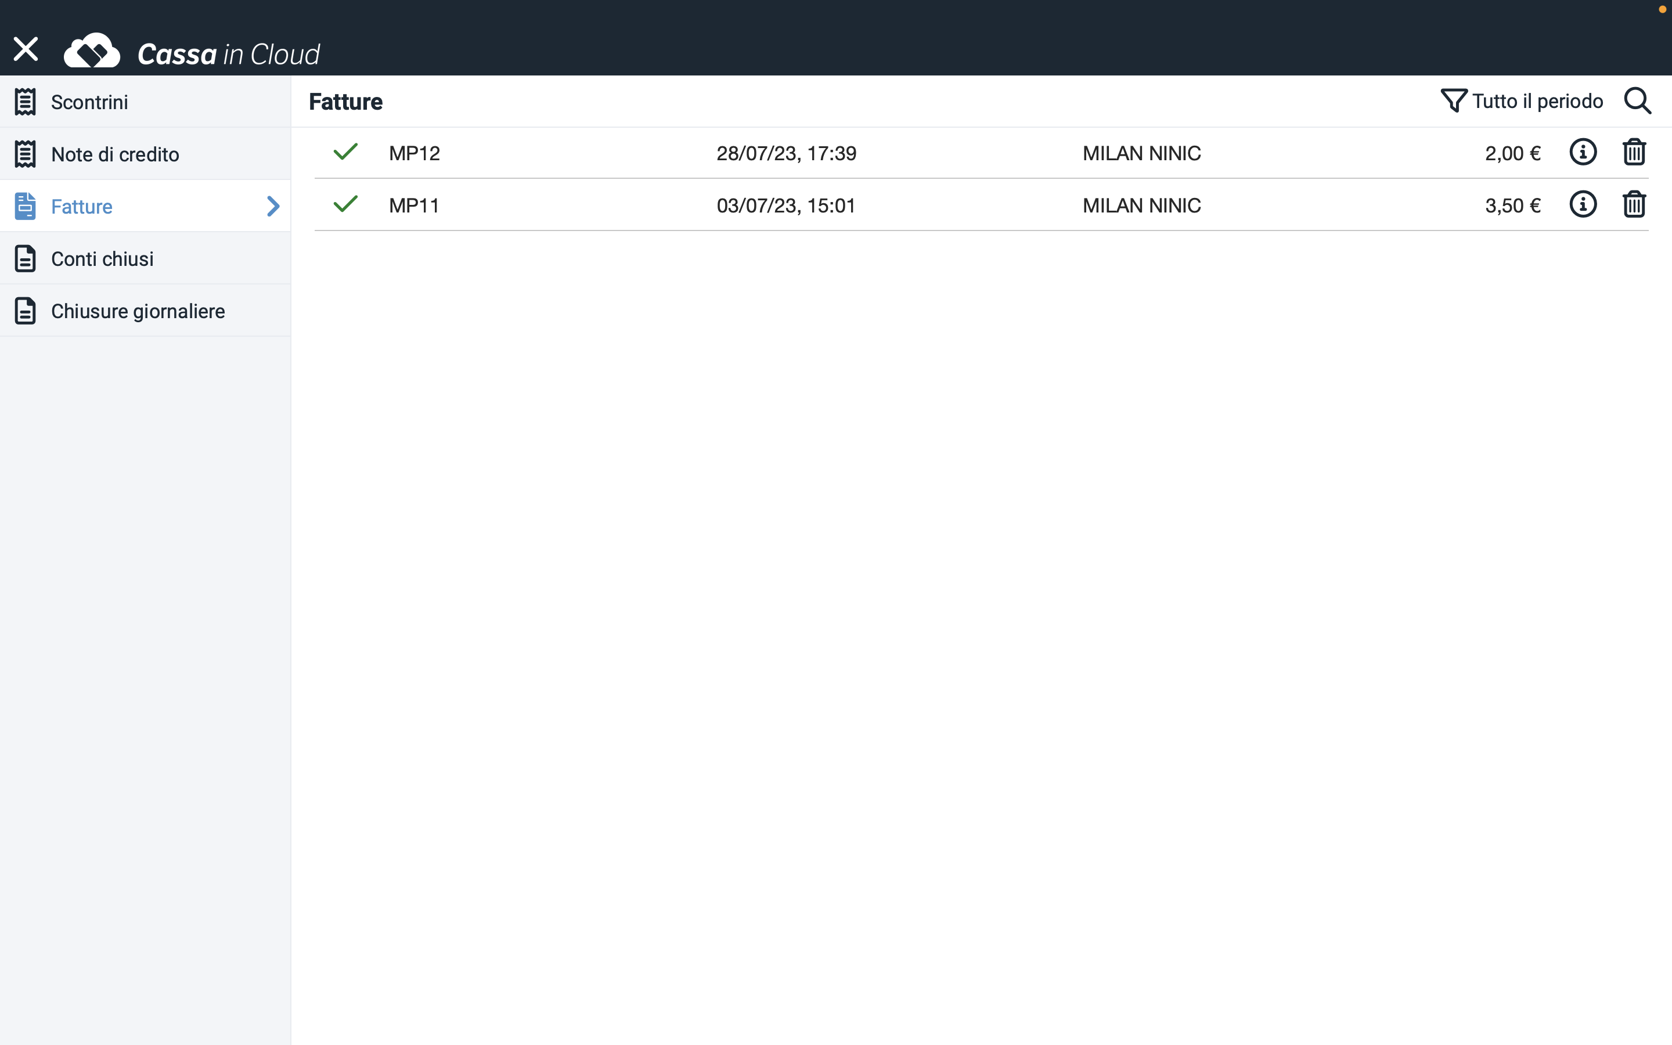Select invoice number MP12
1672x1045 pixels.
415,153
